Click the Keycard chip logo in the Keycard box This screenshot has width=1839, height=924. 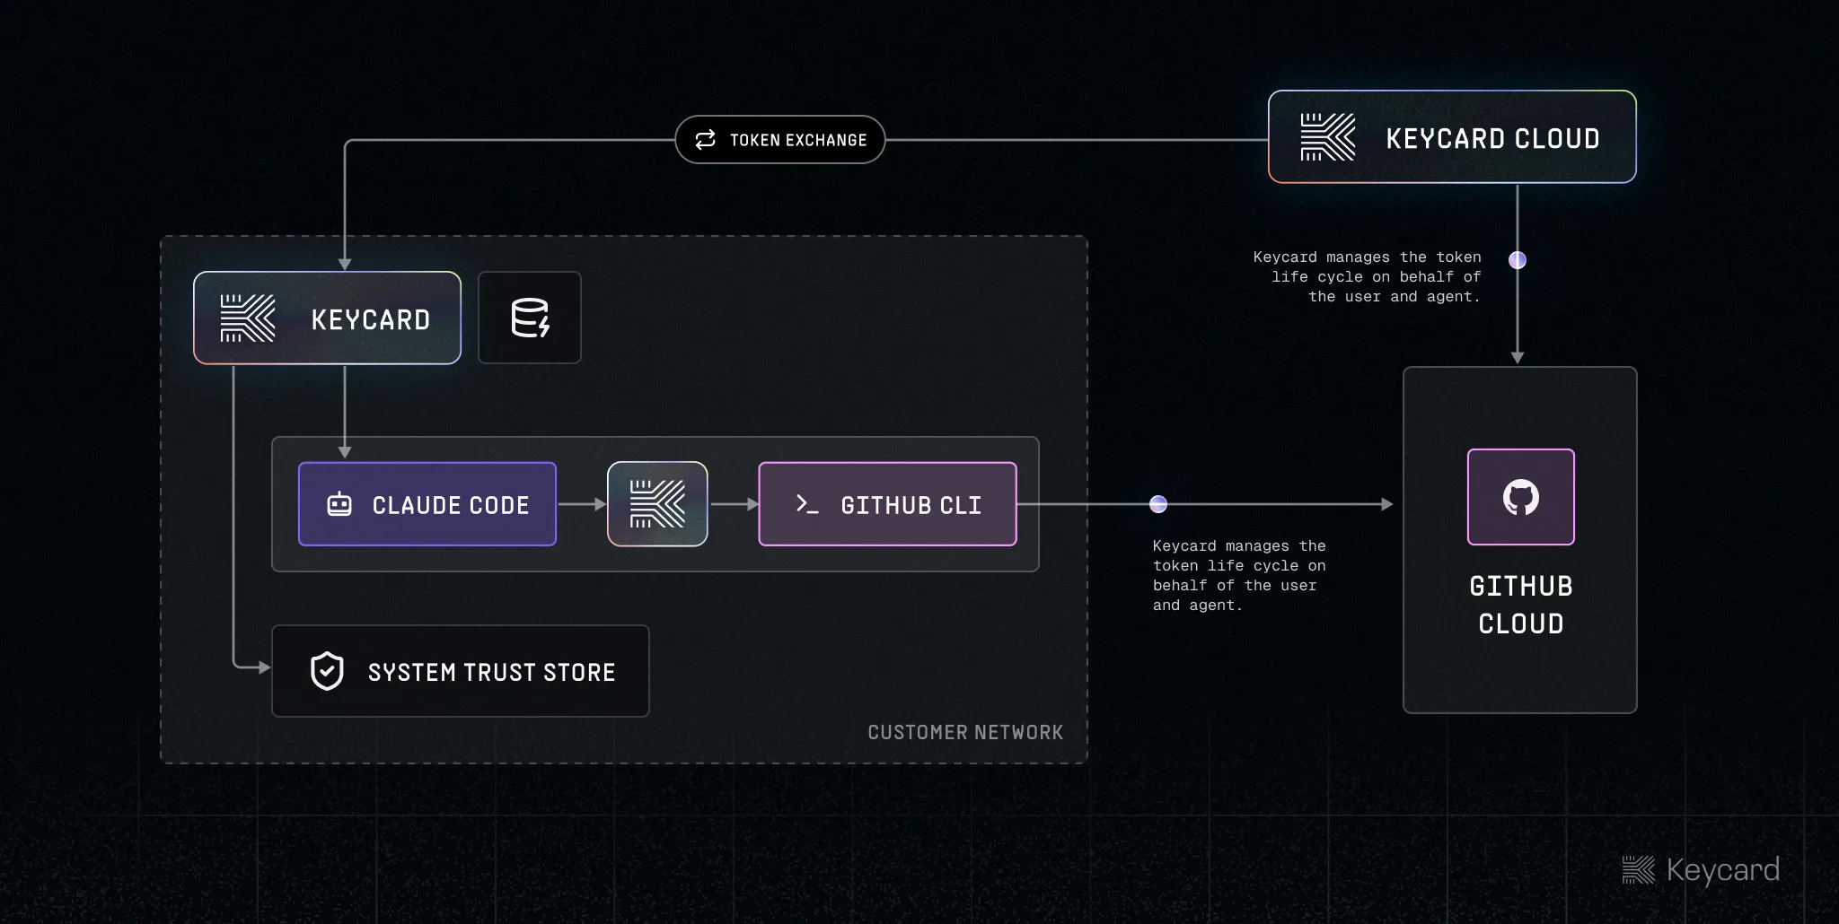[x=246, y=318]
